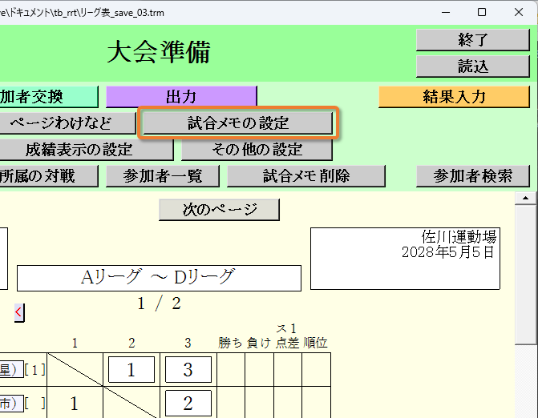
Task: Open その他の設定
Action: click(x=257, y=150)
